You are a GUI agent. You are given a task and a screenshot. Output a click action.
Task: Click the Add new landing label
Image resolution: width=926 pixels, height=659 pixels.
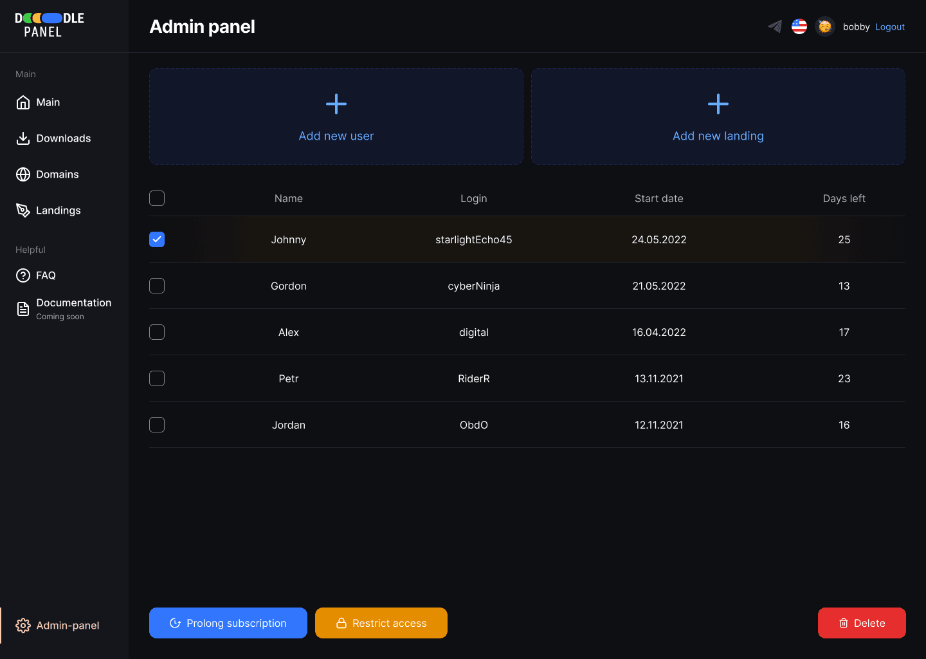[718, 136]
